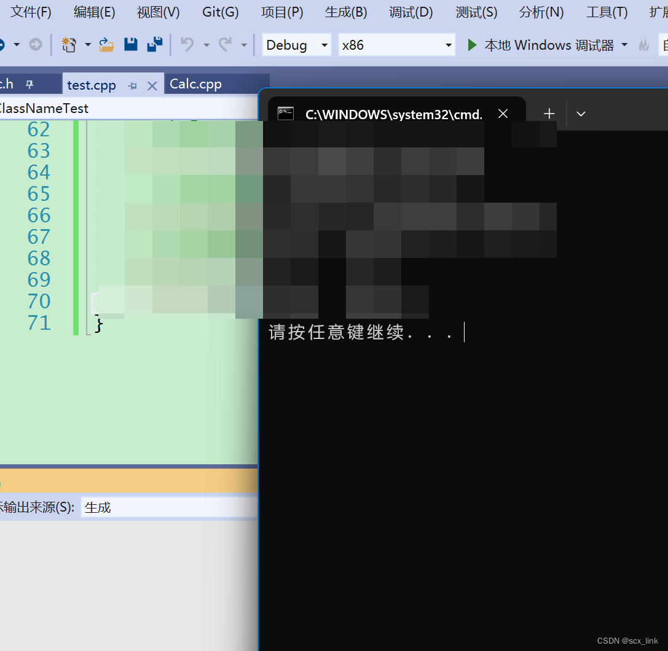Start the 本地 Windows 调试器
This screenshot has height=651, width=668.
[x=541, y=45]
